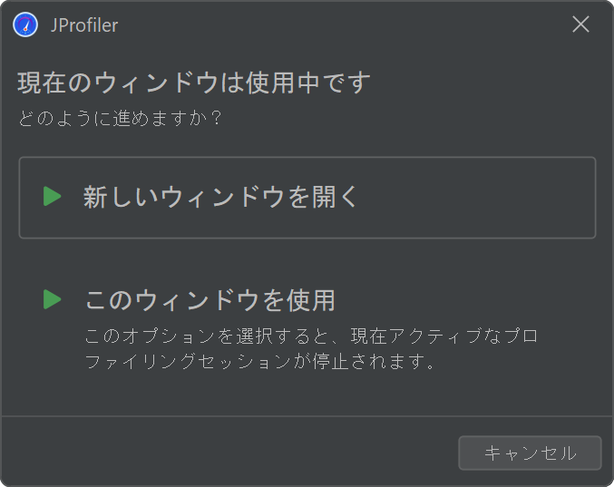The height and width of the screenshot is (487, 614).
Task: Click the separator line above the cancel button
Action: coord(307,415)
